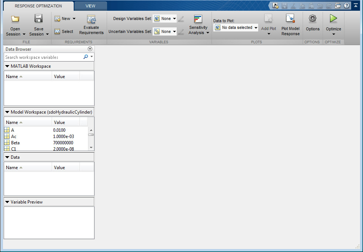This screenshot has height=252, width=363.
Task: Click the value 1.0000e-03 of Ac
Action: (64, 137)
